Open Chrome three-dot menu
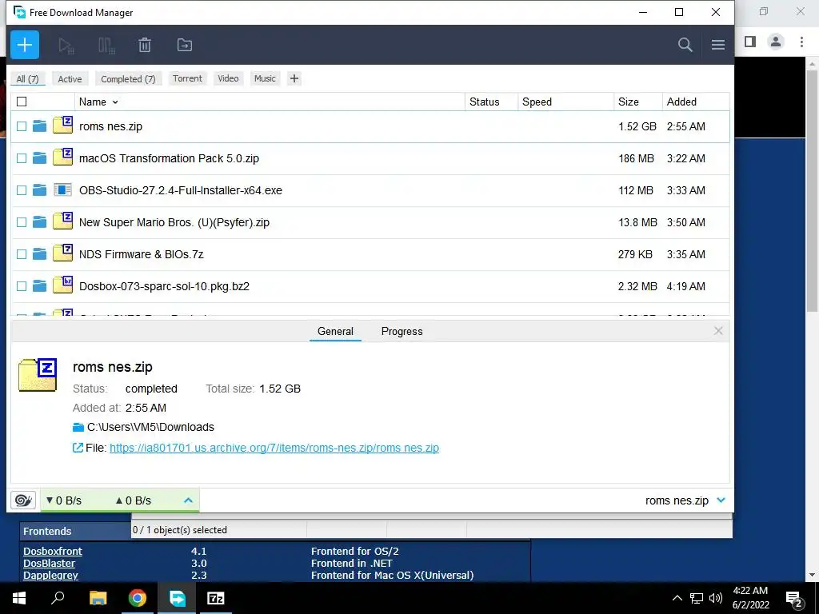 [801, 42]
